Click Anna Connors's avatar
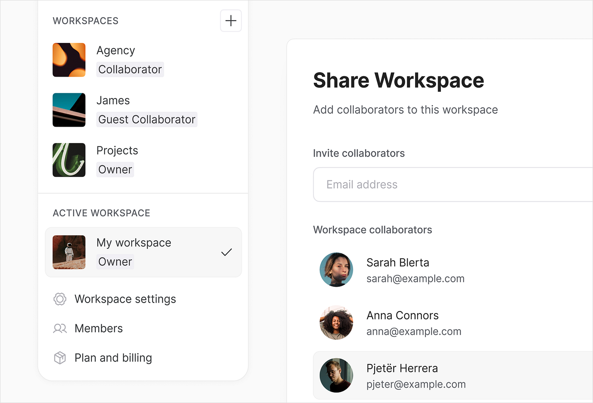This screenshot has height=403, width=593. [336, 323]
